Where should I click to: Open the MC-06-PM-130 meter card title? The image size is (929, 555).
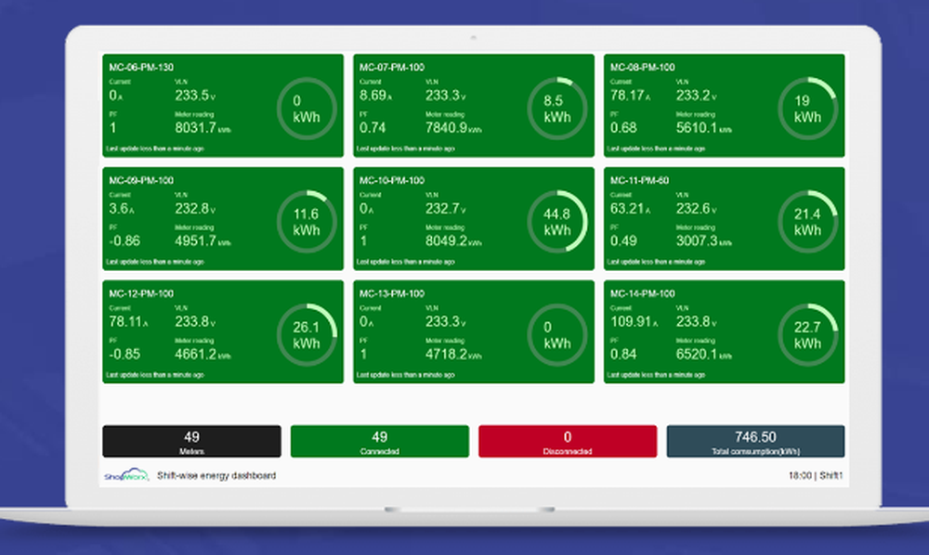click(x=141, y=68)
